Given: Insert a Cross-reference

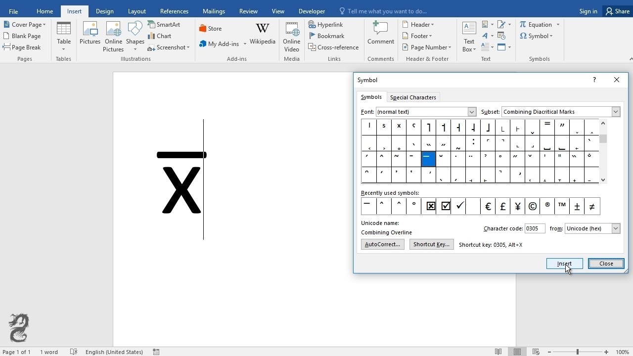Looking at the screenshot, I should [333, 47].
